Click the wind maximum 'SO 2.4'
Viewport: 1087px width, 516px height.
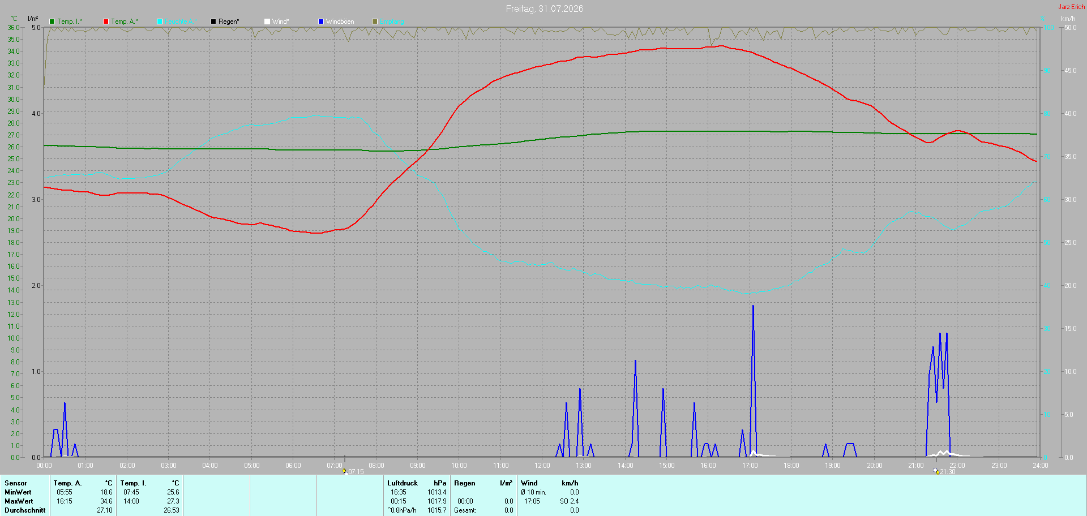point(570,501)
